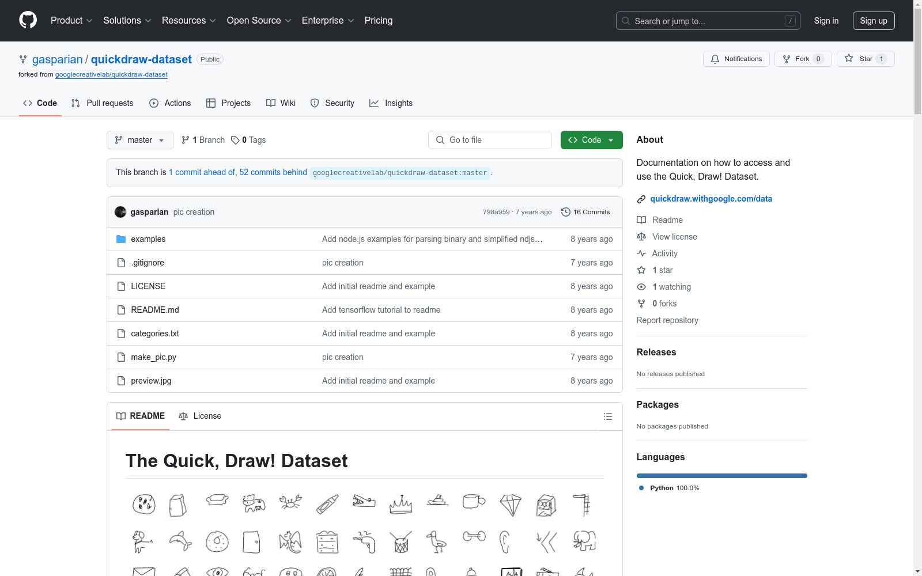Click the Readme book icon in About
The width and height of the screenshot is (922, 576).
click(x=641, y=220)
